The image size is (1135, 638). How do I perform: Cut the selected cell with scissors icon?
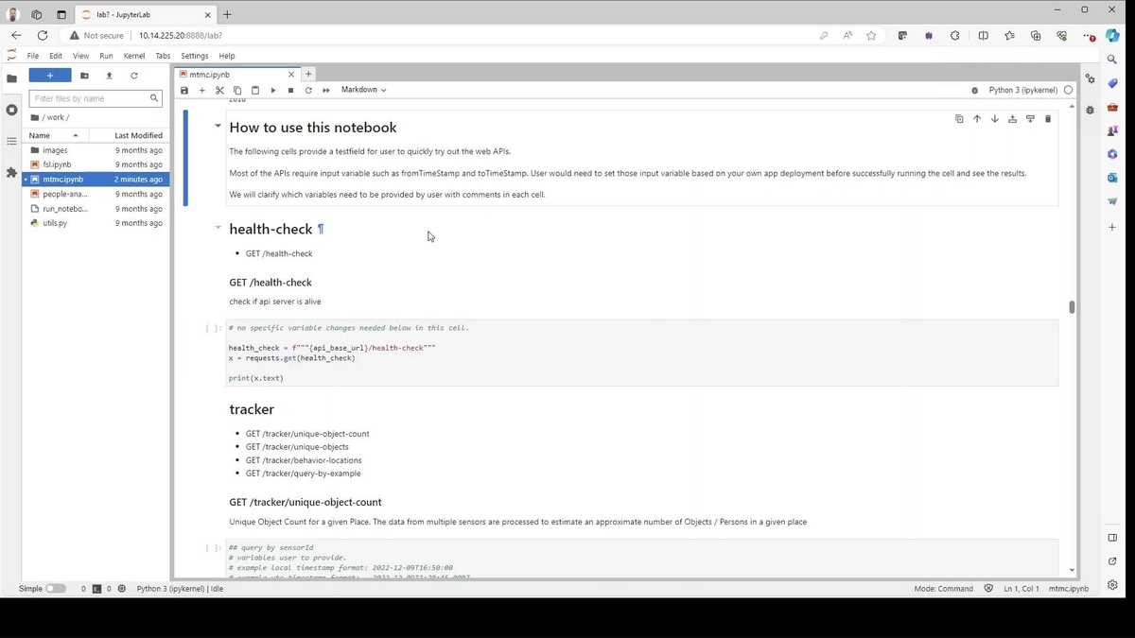tap(219, 91)
